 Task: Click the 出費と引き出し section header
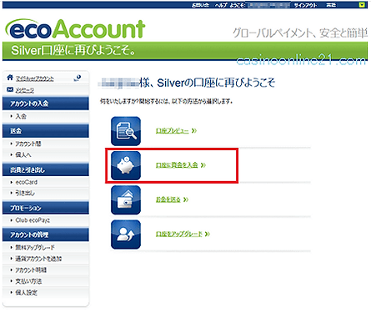click(x=46, y=169)
